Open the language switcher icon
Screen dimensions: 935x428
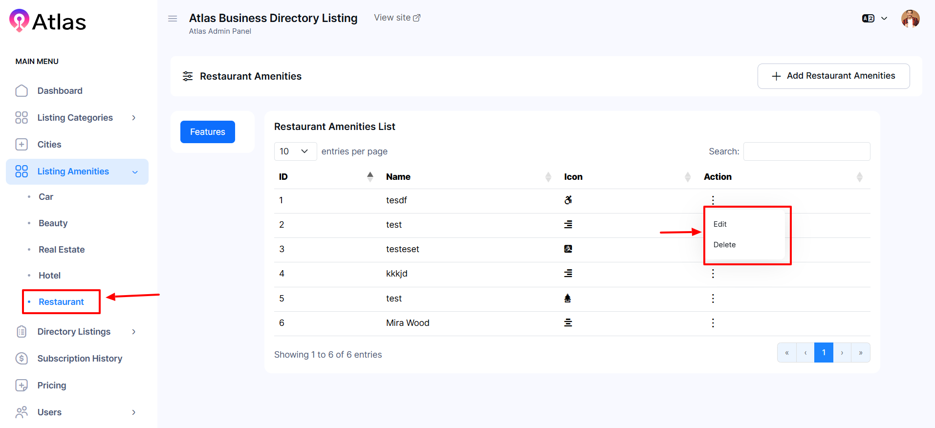868,19
